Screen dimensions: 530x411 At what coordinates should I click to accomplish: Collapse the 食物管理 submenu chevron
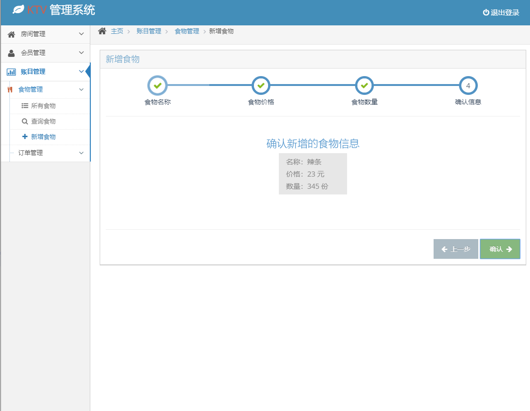81,90
